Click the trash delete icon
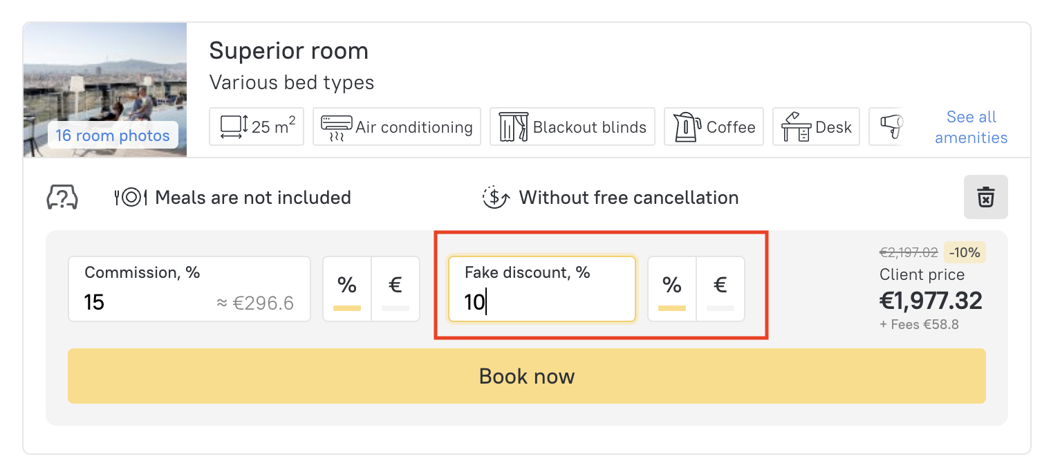This screenshot has width=1051, height=470. tap(985, 197)
